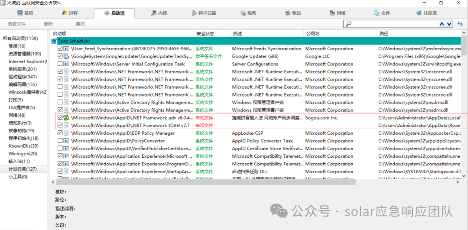Click the AppLockerCSP description cell
The image size is (468, 230).
tap(248, 133)
